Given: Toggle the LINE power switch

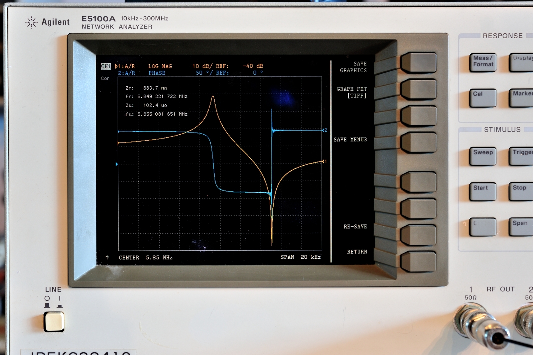Looking at the screenshot, I should pyautogui.click(x=54, y=322).
